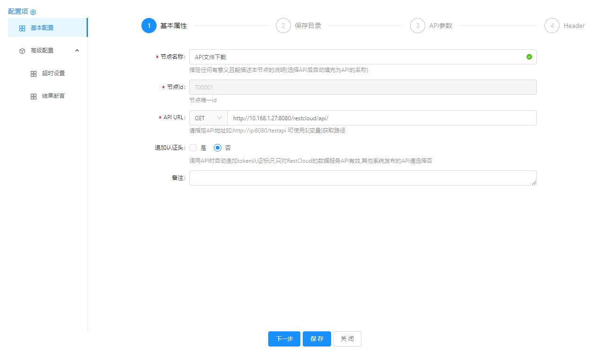Go to the API参数 step
The height and width of the screenshot is (355, 614).
[440, 26]
